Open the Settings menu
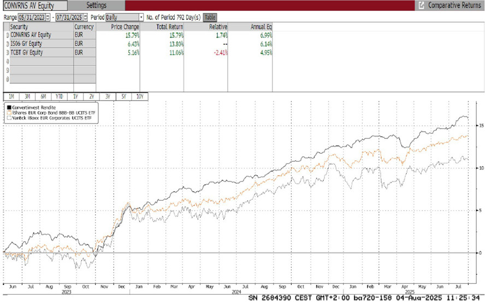The image size is (486, 304). (97, 5)
